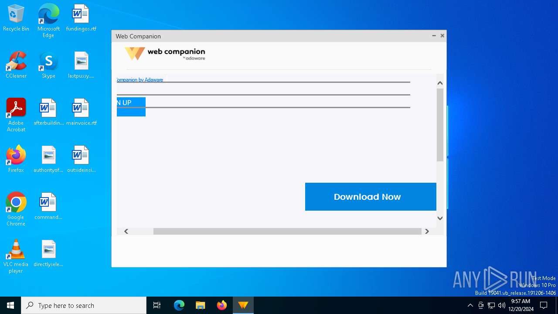Click the scroll up arrow in Web Companion
Image resolution: width=558 pixels, height=314 pixels.
click(440, 83)
